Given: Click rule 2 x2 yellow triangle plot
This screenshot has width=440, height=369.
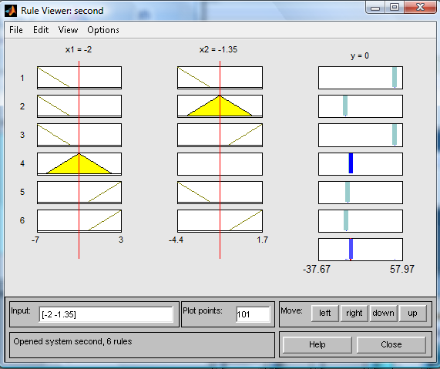Looking at the screenshot, I should coord(220,106).
